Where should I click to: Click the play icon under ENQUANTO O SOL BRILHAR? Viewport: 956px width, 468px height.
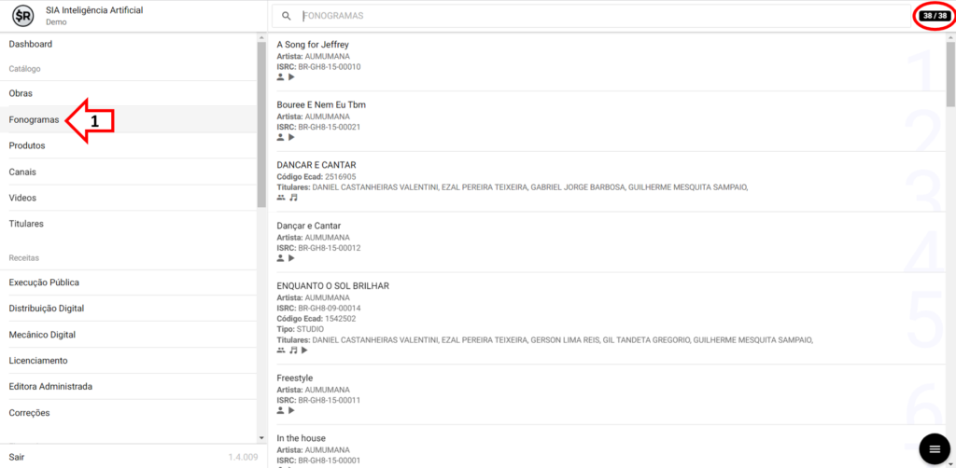coord(304,351)
